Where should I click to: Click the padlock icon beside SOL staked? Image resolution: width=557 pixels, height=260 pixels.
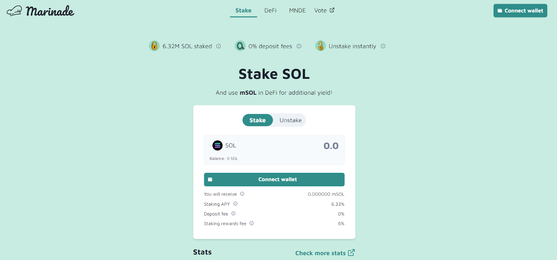[154, 46]
